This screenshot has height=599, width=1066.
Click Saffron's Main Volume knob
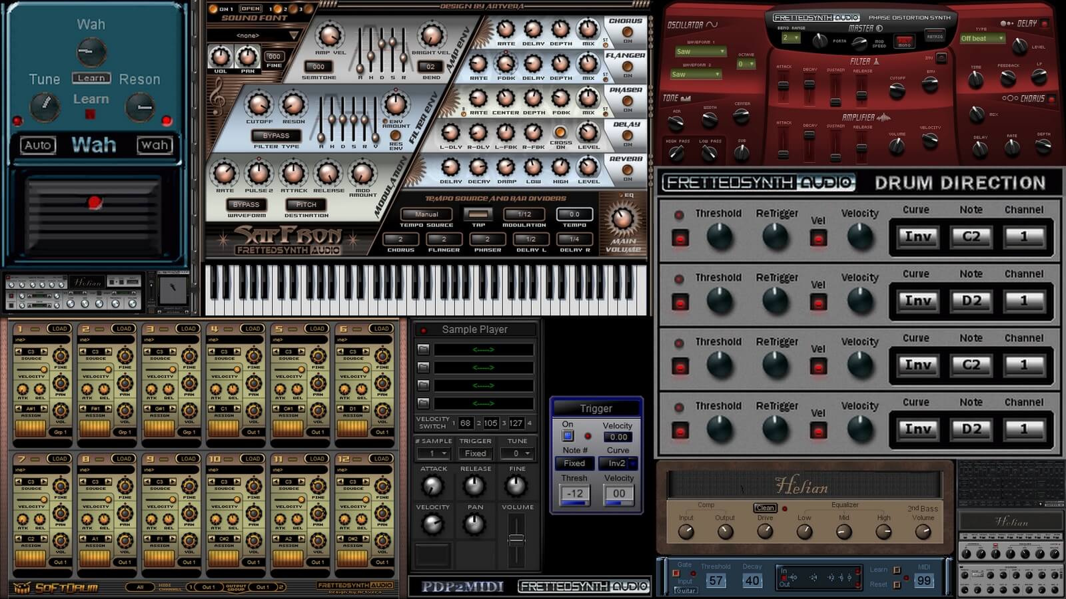click(623, 218)
